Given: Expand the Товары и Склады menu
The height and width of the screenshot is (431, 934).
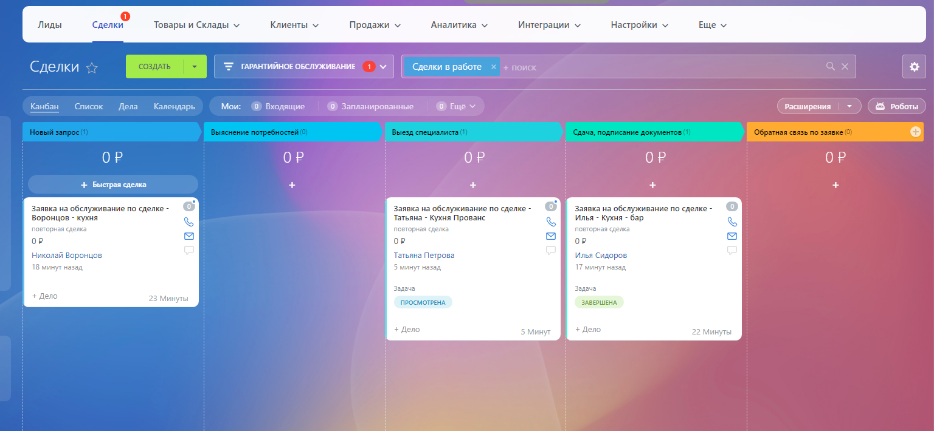Looking at the screenshot, I should click(x=237, y=25).
